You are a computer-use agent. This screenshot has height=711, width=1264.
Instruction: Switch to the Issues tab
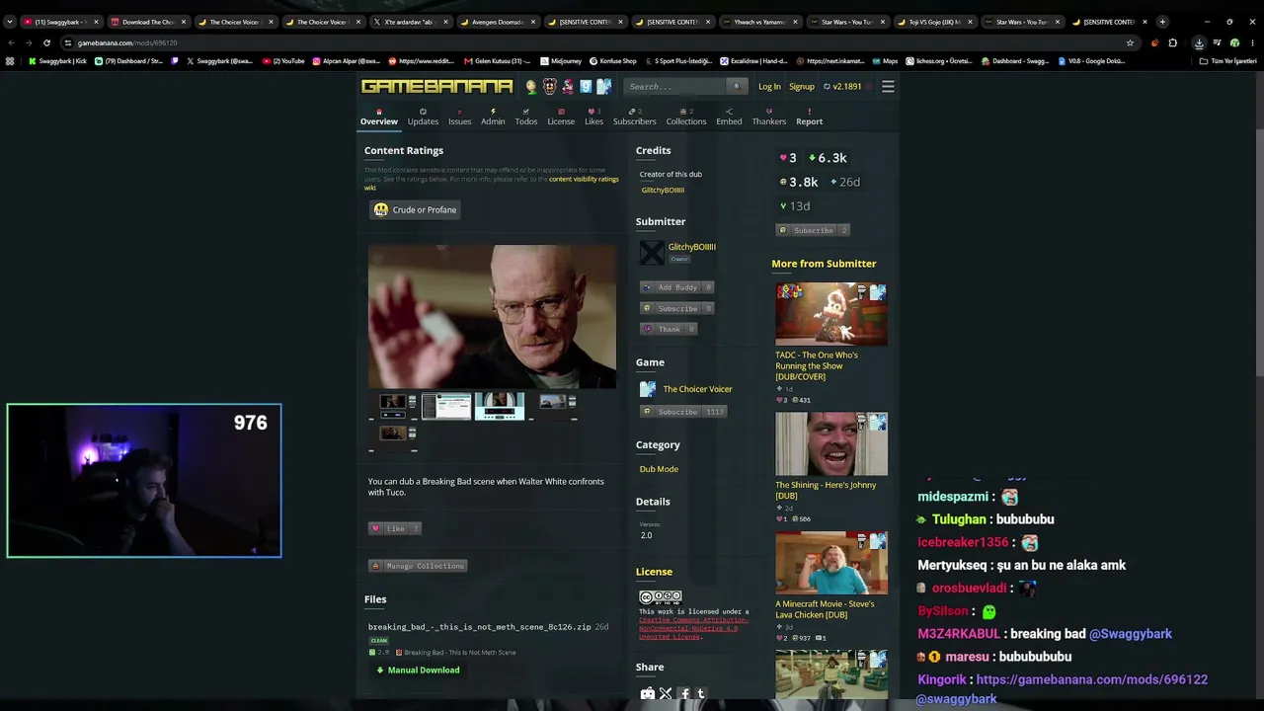(460, 118)
